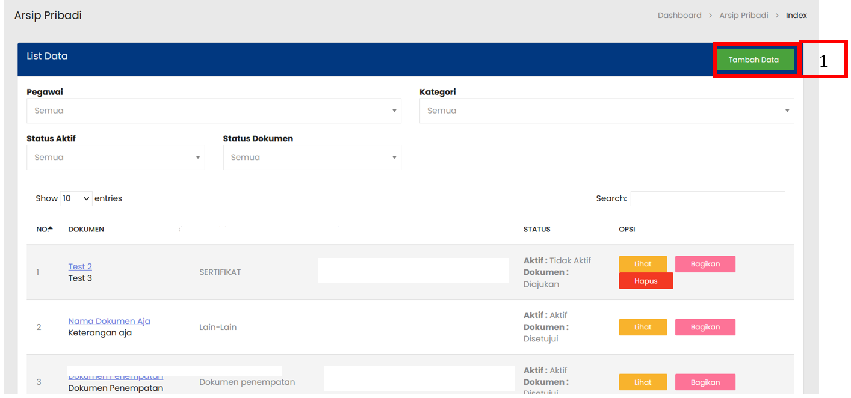The width and height of the screenshot is (851, 398).
Task: Navigate to Arsip Pribadi breadcrumb link
Action: pos(743,16)
